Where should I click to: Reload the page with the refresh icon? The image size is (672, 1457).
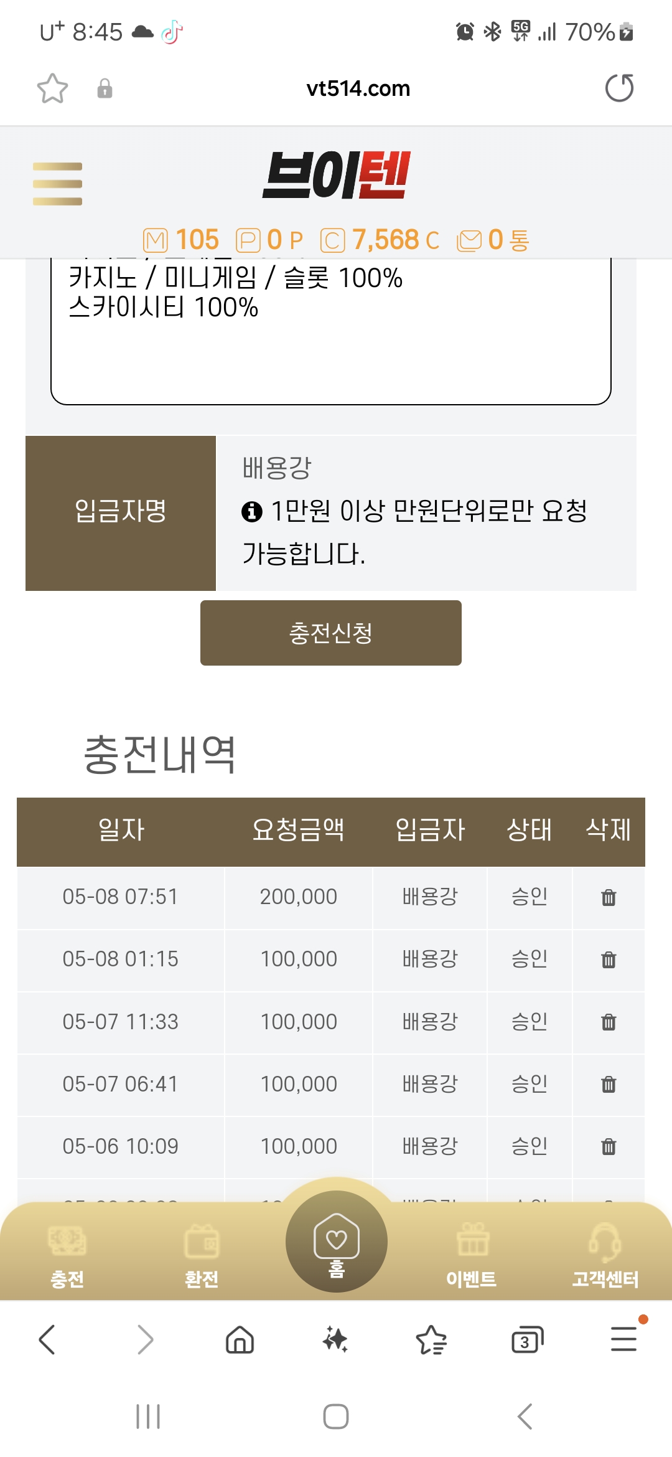(619, 88)
